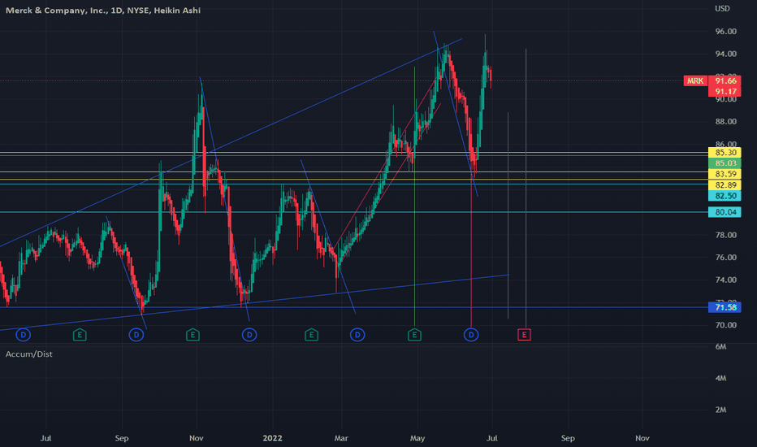757x447 pixels.
Task: Click the 90.00 price axis label
Action: pos(725,99)
